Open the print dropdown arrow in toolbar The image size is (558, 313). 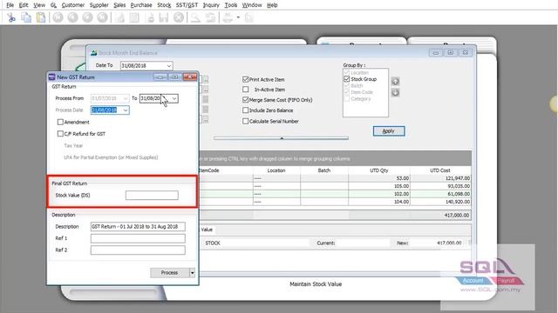(x=238, y=17)
